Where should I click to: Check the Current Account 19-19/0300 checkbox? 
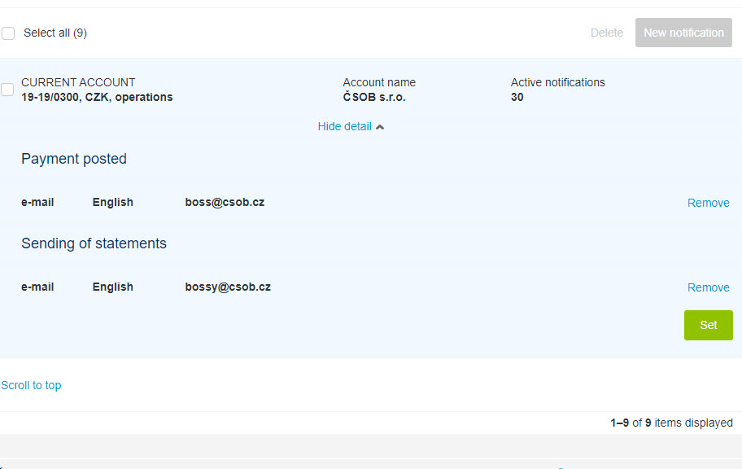coord(7,90)
